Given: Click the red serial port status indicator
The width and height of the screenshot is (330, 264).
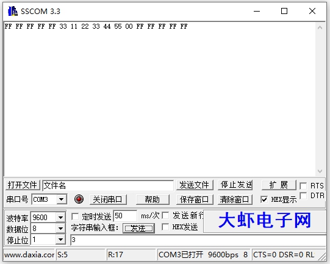Looking at the screenshot, I should click(79, 199).
